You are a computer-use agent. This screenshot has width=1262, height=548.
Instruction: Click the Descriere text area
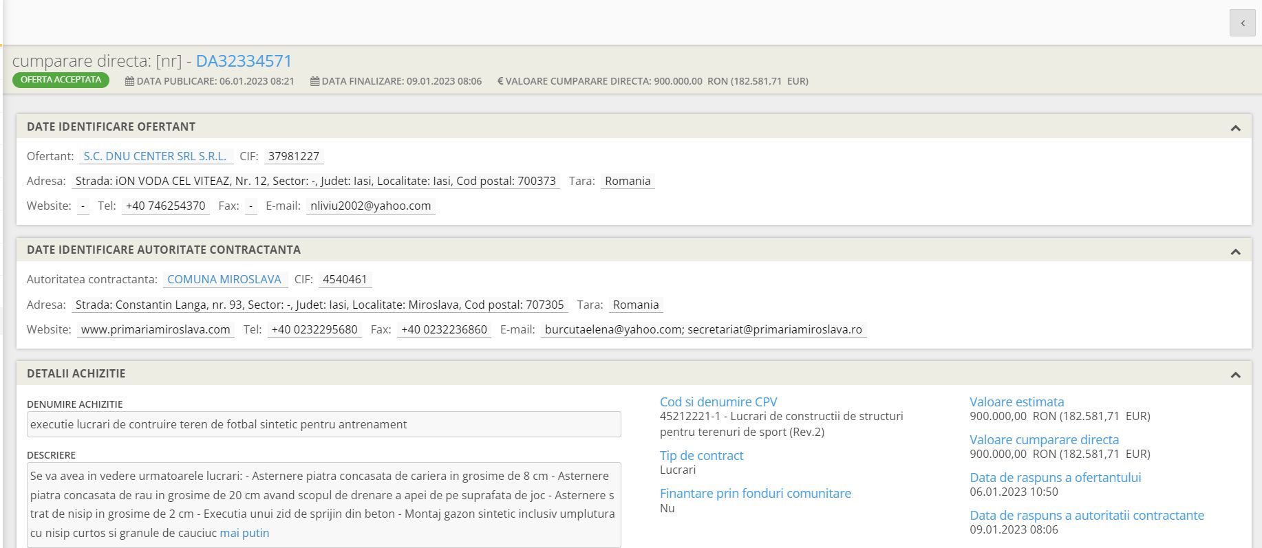click(324, 505)
